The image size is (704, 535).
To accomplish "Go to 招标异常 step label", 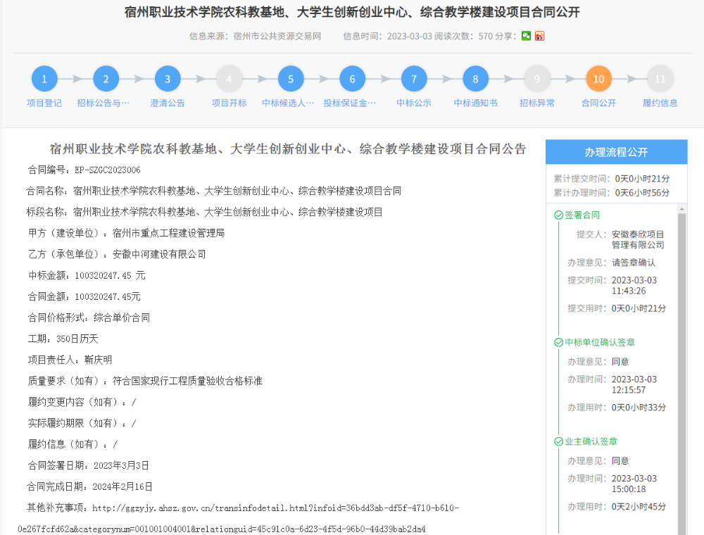I will click(537, 103).
